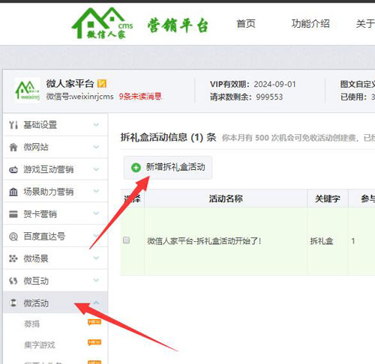
Task: Expand the 贺卡营销 chevron
Action: pos(96,213)
